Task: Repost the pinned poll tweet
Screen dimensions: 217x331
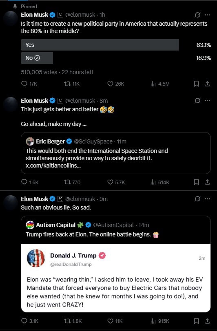Action: tap(72, 84)
